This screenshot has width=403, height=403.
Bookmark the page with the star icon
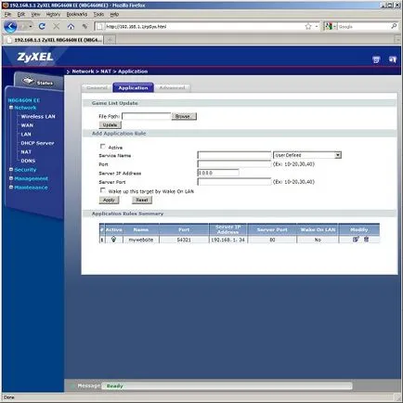click(x=308, y=27)
